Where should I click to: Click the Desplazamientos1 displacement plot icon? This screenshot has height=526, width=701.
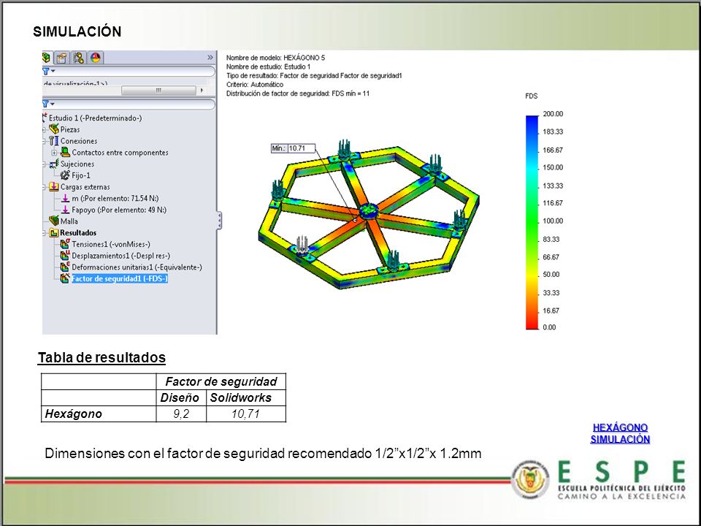65,256
